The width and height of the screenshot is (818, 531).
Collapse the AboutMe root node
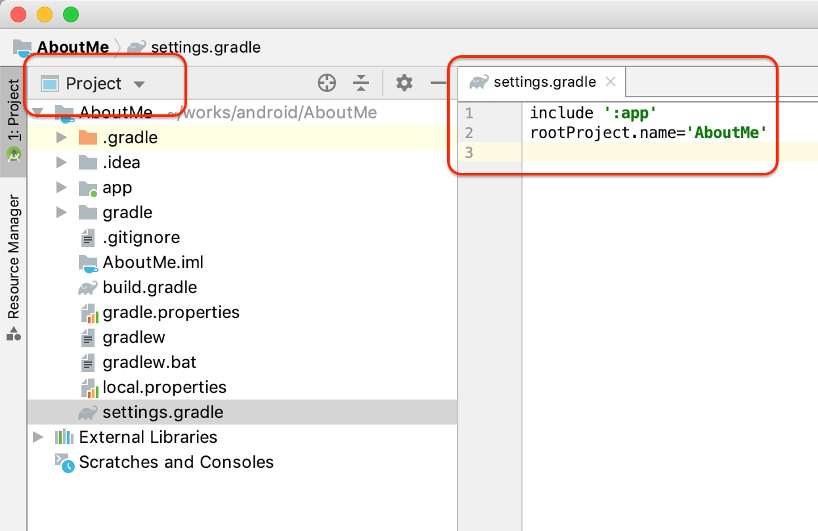pos(38,112)
